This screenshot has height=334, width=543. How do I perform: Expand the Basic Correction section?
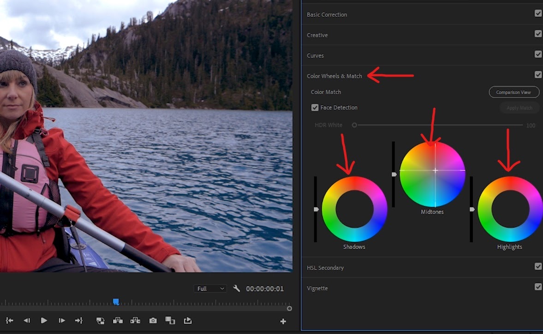point(327,15)
